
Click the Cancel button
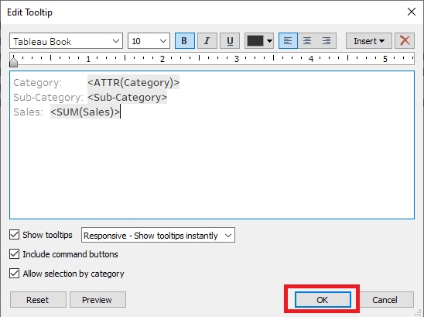coord(385,300)
